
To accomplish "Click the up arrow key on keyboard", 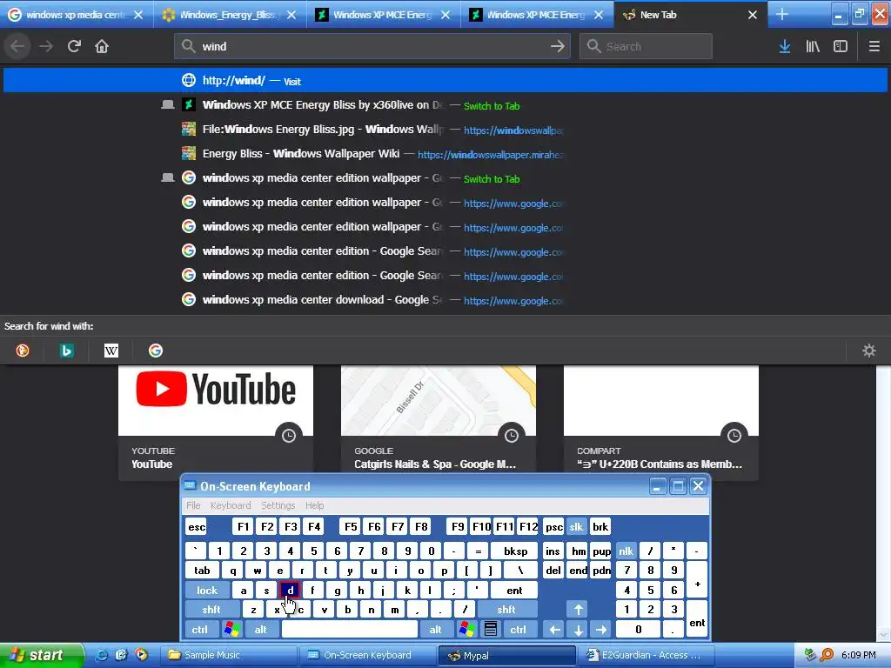I will pos(578,610).
